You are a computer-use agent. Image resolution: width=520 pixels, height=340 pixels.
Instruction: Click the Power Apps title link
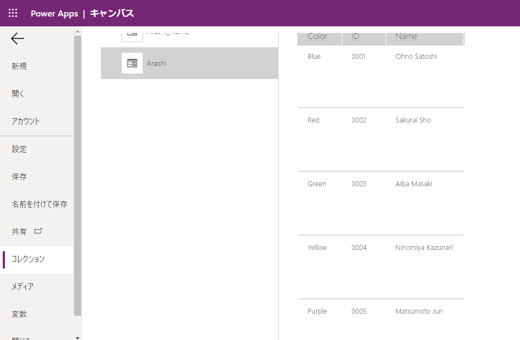[x=54, y=14]
